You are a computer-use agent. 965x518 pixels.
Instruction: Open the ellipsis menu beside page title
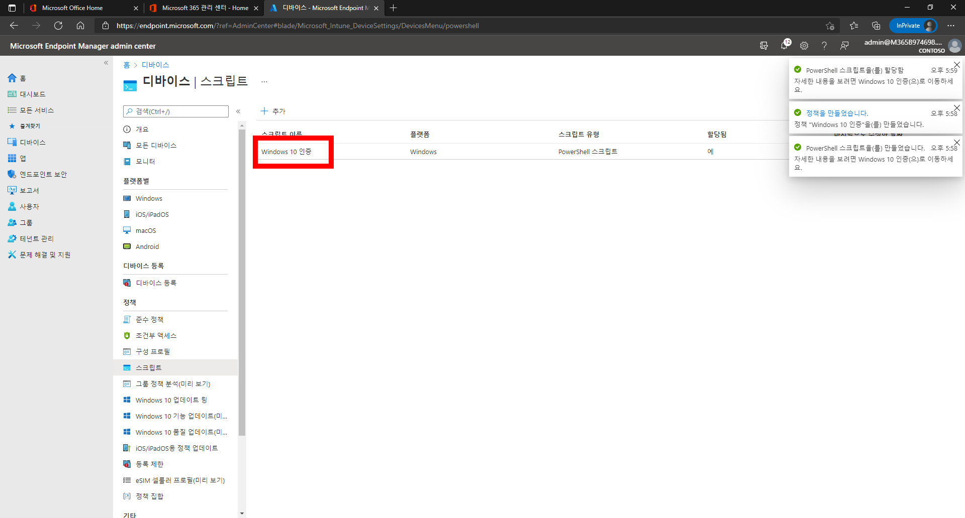[x=264, y=81]
